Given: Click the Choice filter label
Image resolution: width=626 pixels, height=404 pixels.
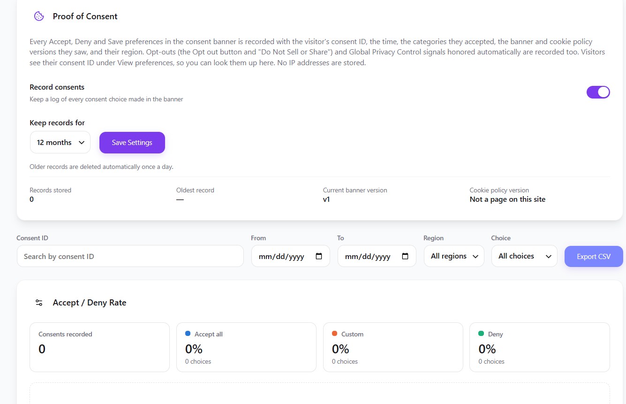Looking at the screenshot, I should [501, 238].
